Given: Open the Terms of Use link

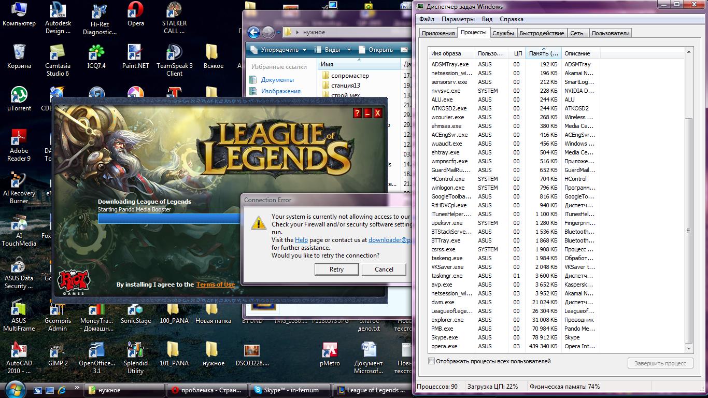Looking at the screenshot, I should [215, 285].
